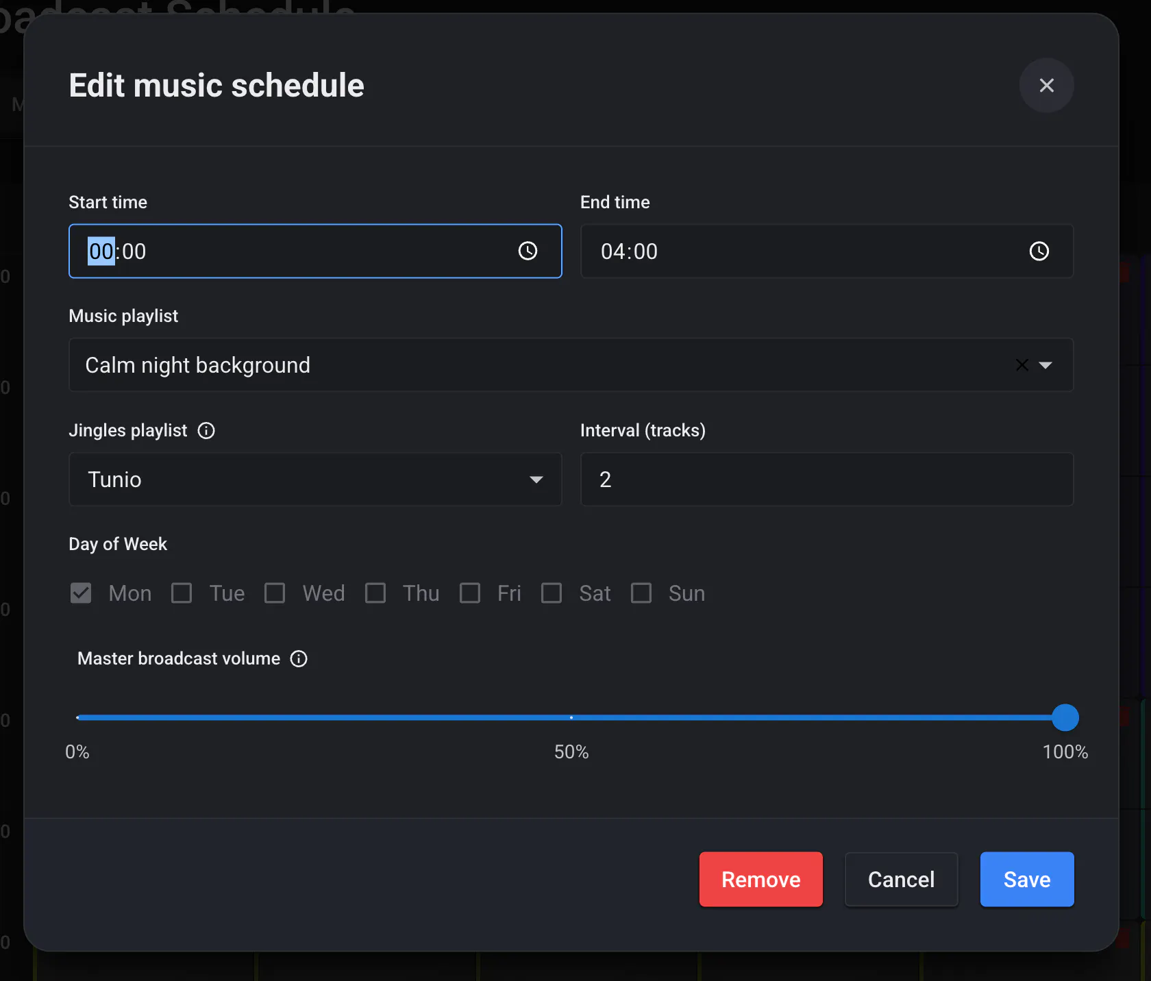This screenshot has width=1151, height=981.
Task: Tick the Thu checkbox
Action: click(x=375, y=593)
